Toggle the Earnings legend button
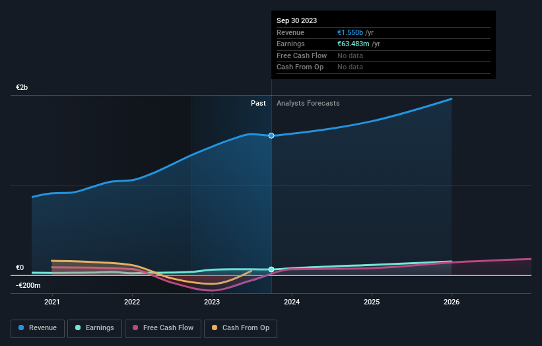Image resolution: width=542 pixels, height=346 pixels. [x=94, y=328]
